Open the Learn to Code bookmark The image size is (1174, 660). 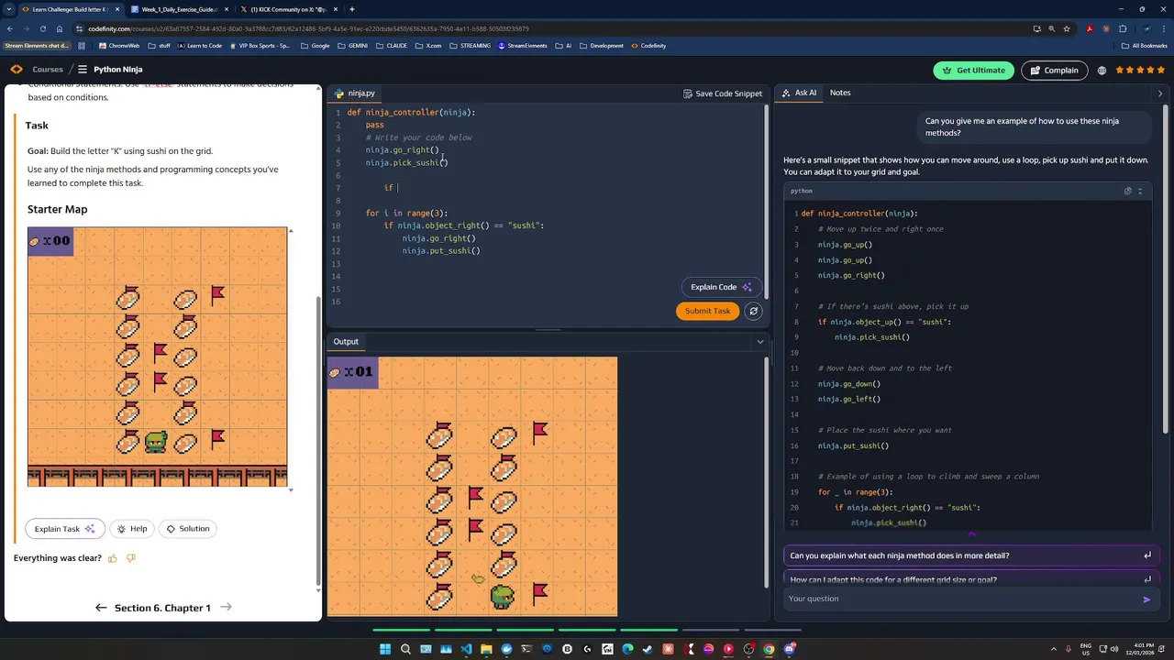point(199,45)
